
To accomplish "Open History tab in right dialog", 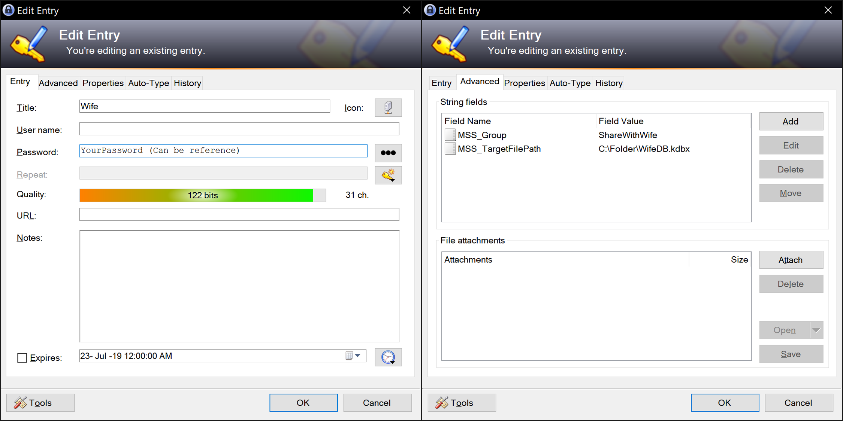I will click(609, 83).
